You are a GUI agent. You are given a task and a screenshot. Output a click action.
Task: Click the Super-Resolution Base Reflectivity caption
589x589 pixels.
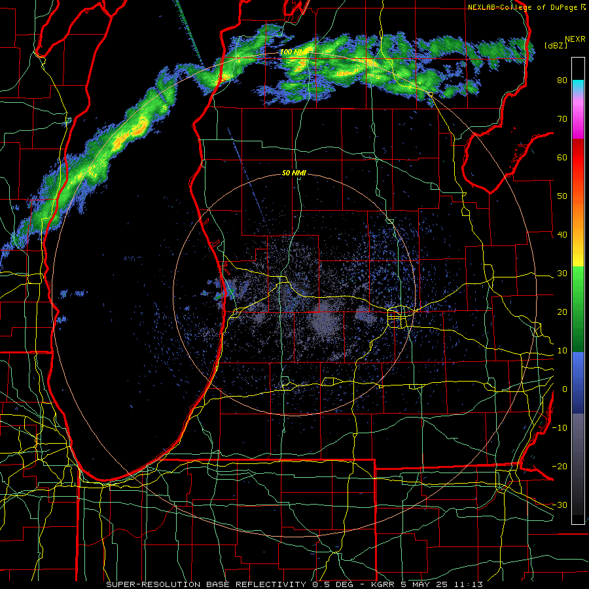click(x=206, y=584)
